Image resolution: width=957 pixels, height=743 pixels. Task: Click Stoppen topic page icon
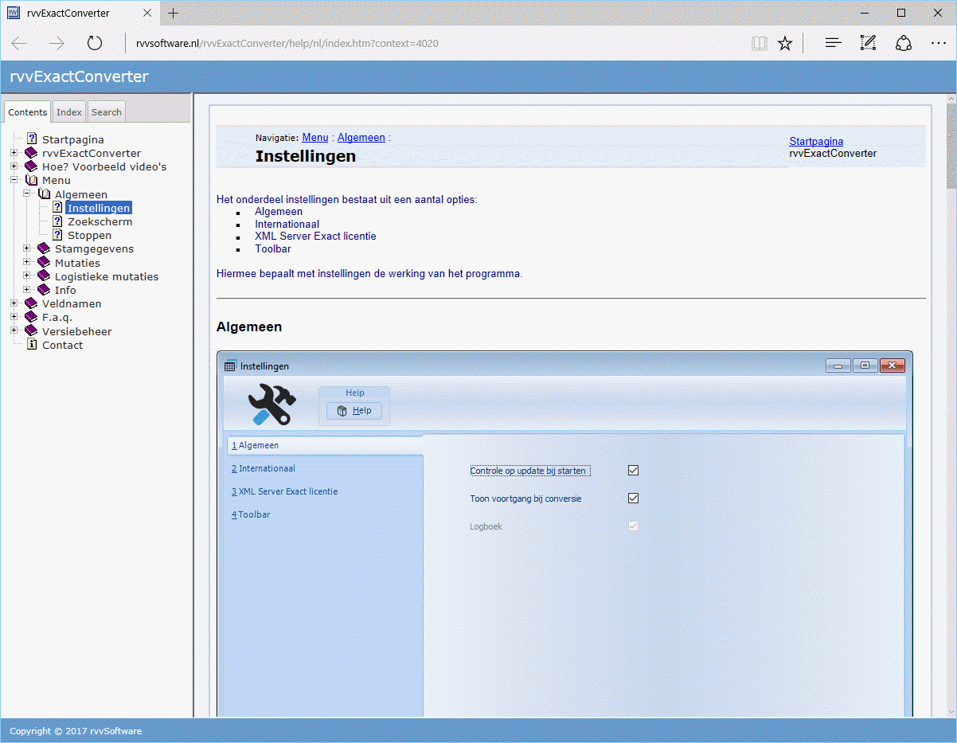pyautogui.click(x=57, y=235)
